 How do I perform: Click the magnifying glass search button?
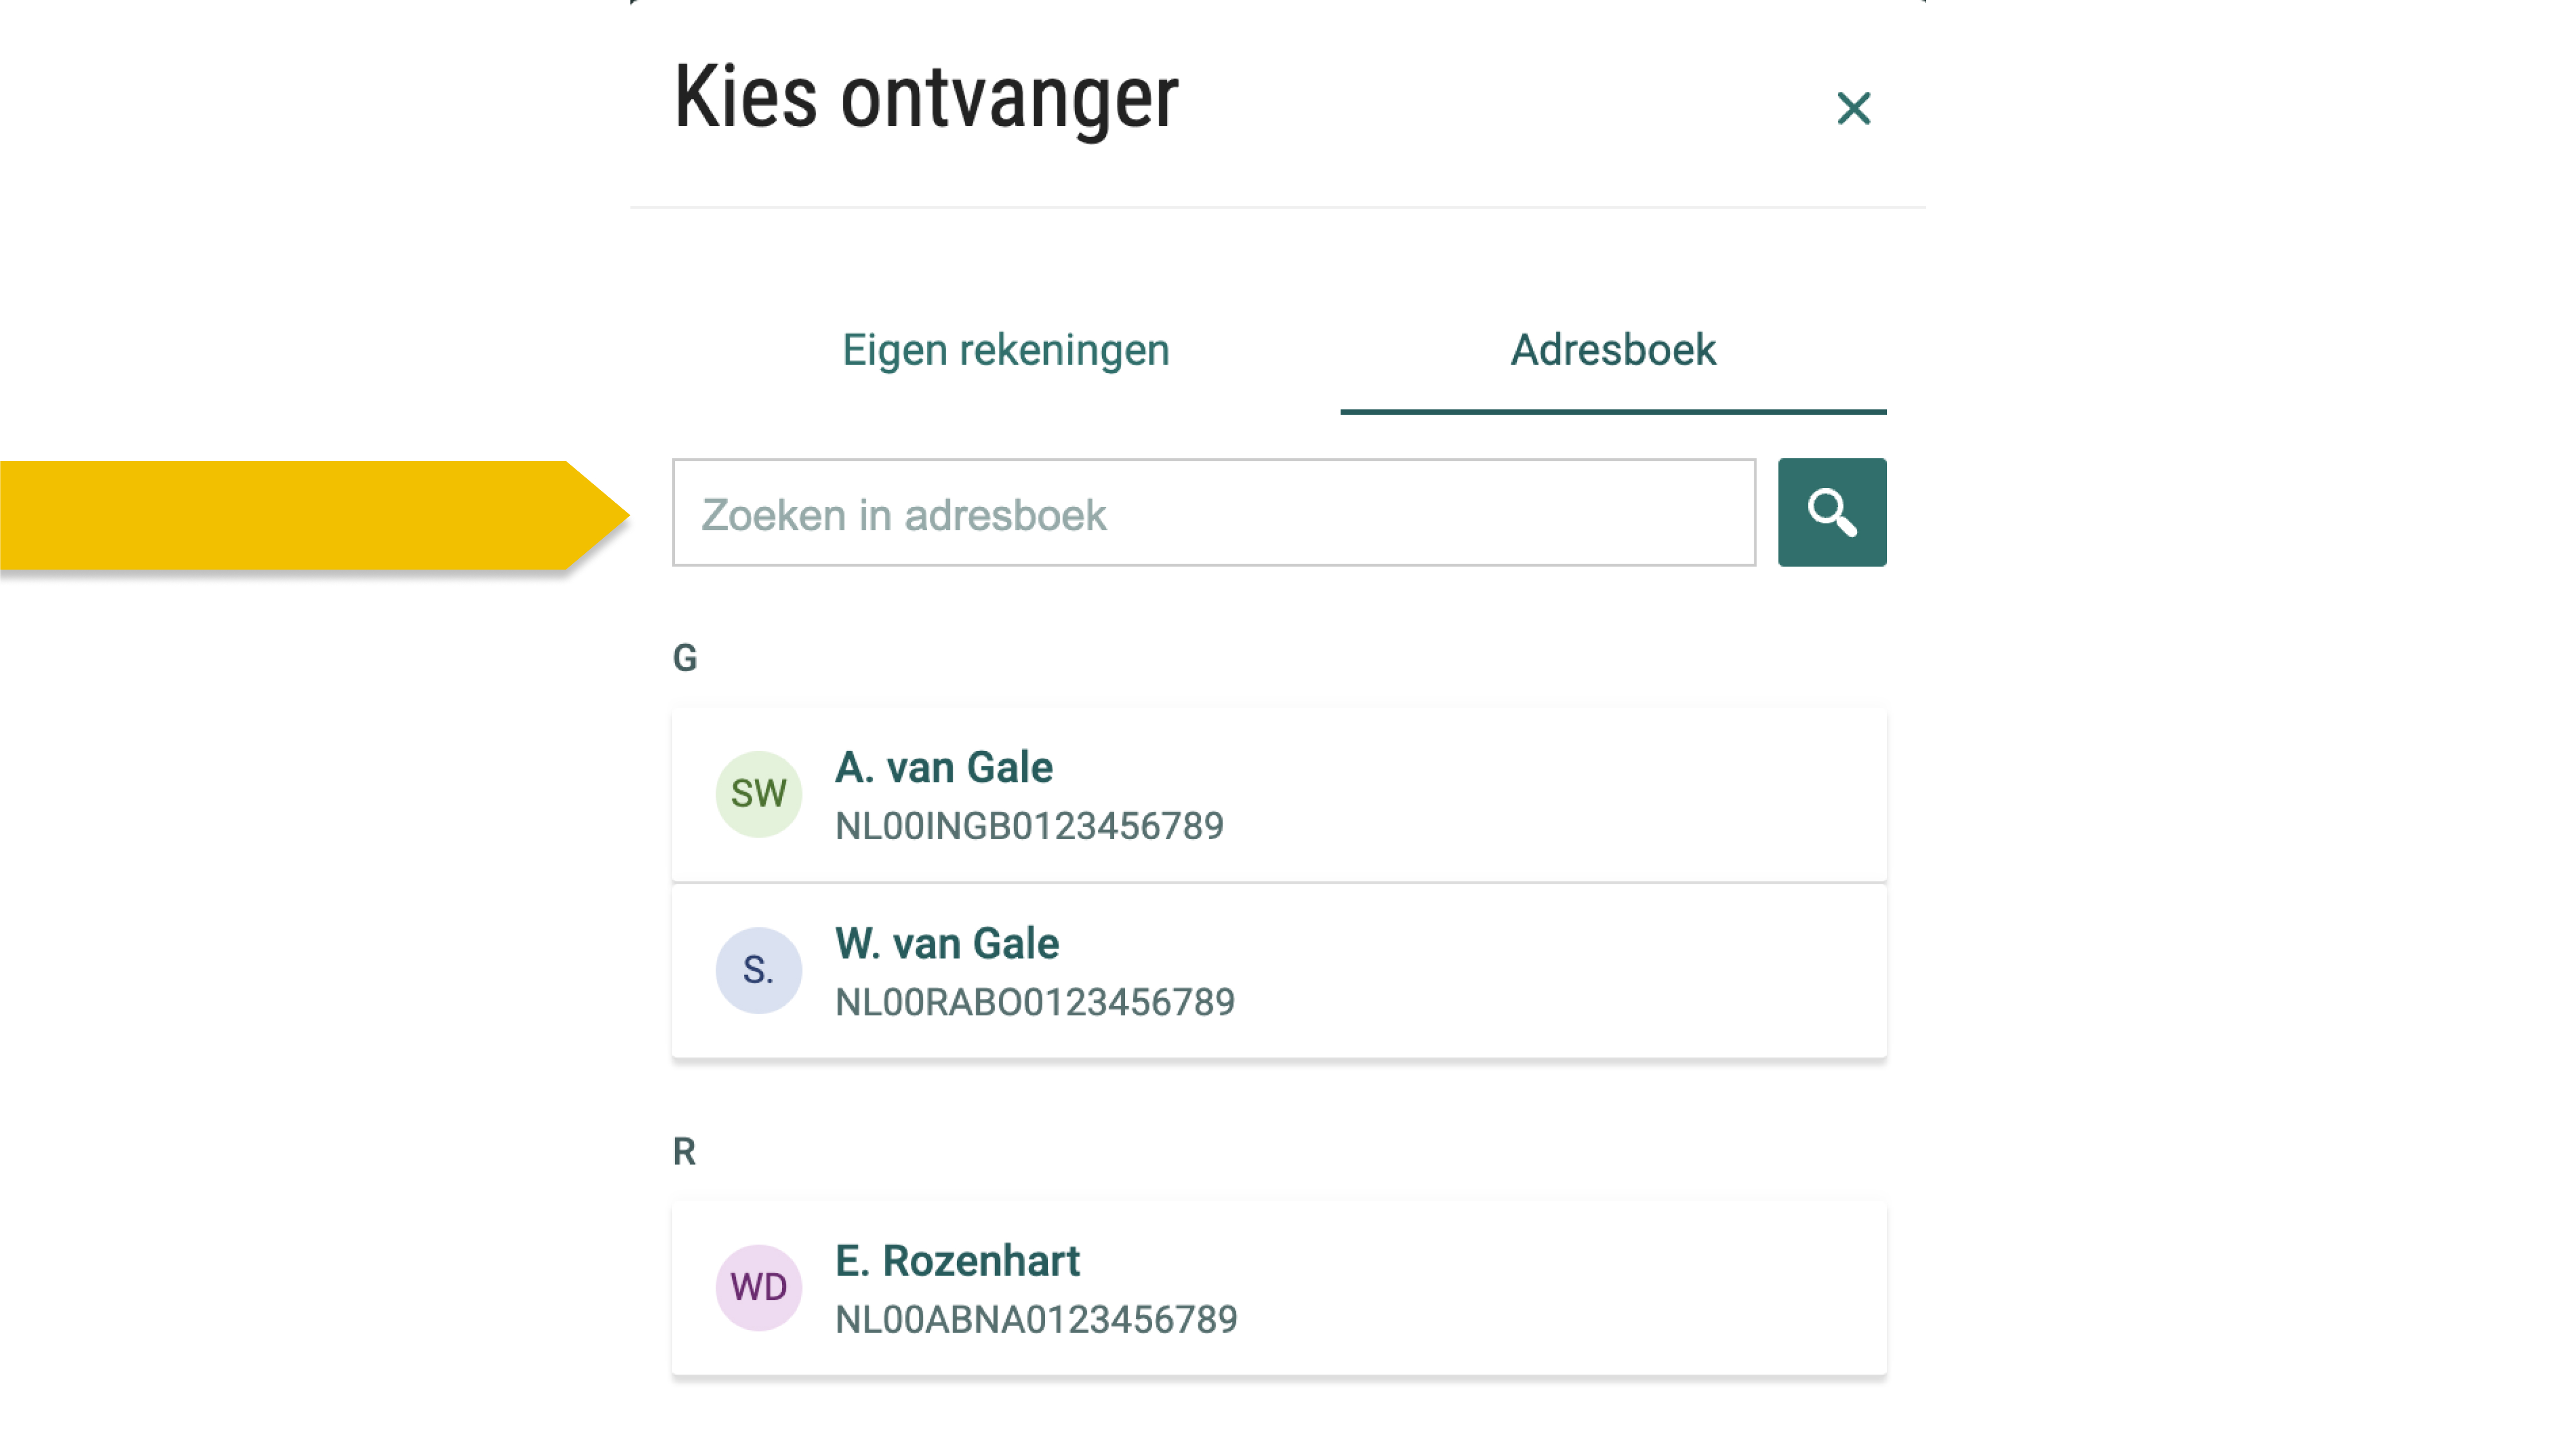1831,513
